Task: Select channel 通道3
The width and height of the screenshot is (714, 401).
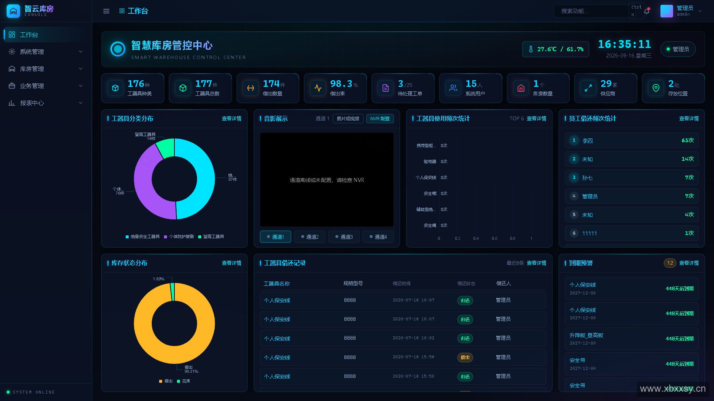Action: click(344, 237)
